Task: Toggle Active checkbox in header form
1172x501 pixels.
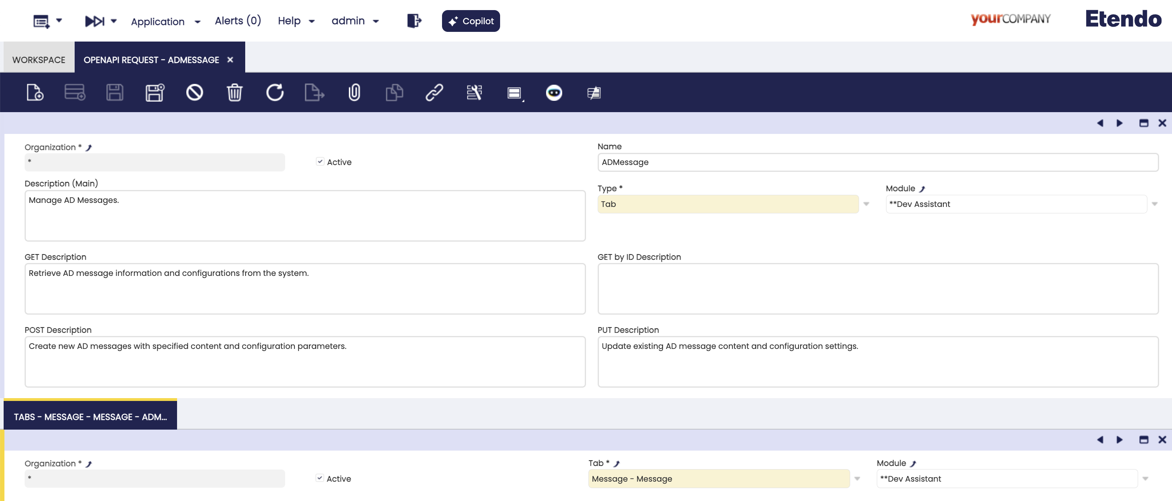Action: click(x=320, y=161)
